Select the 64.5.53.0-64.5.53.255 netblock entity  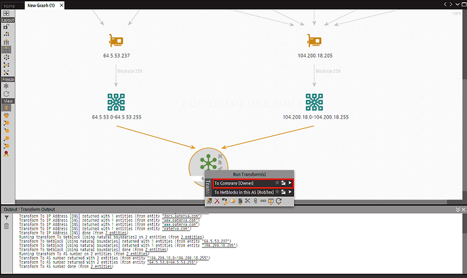116,102
